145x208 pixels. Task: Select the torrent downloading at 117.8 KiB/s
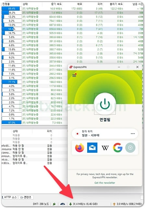coord(35,86)
